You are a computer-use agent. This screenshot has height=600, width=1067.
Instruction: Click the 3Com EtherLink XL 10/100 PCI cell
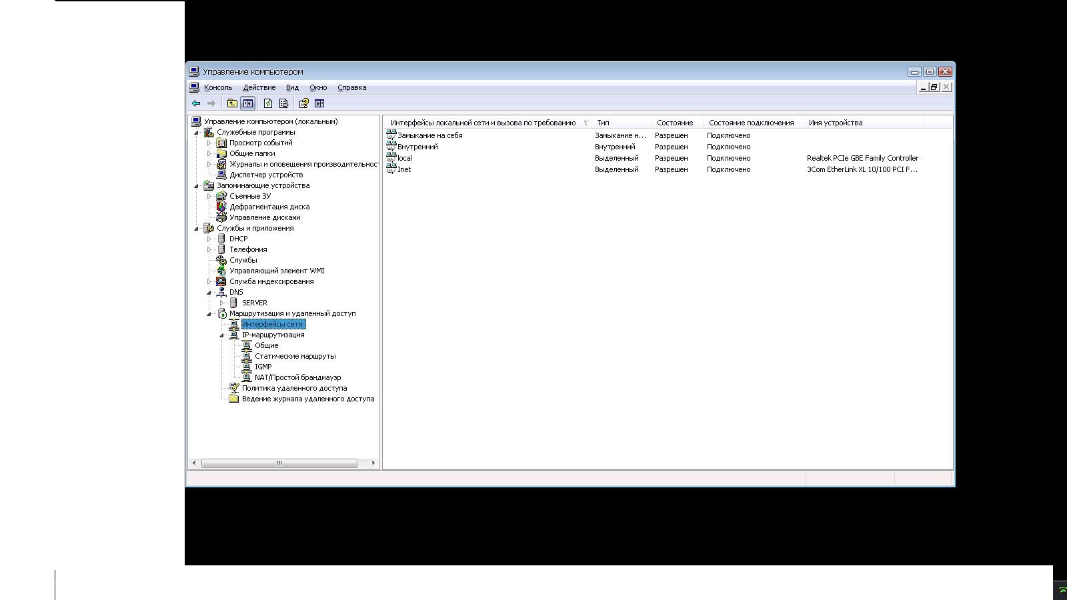point(862,169)
